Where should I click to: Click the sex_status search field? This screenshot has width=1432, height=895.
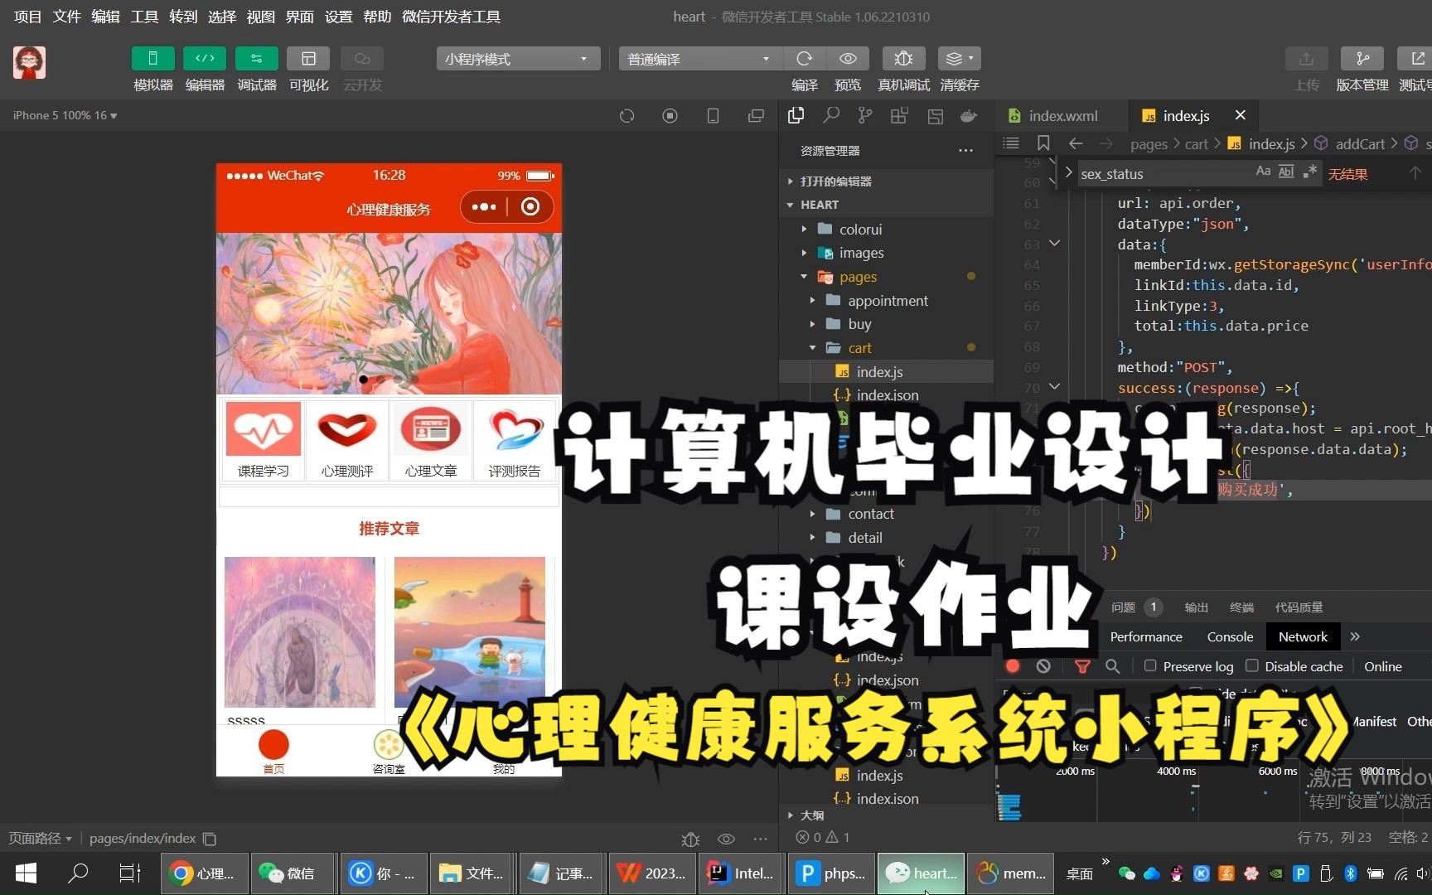[1164, 173]
